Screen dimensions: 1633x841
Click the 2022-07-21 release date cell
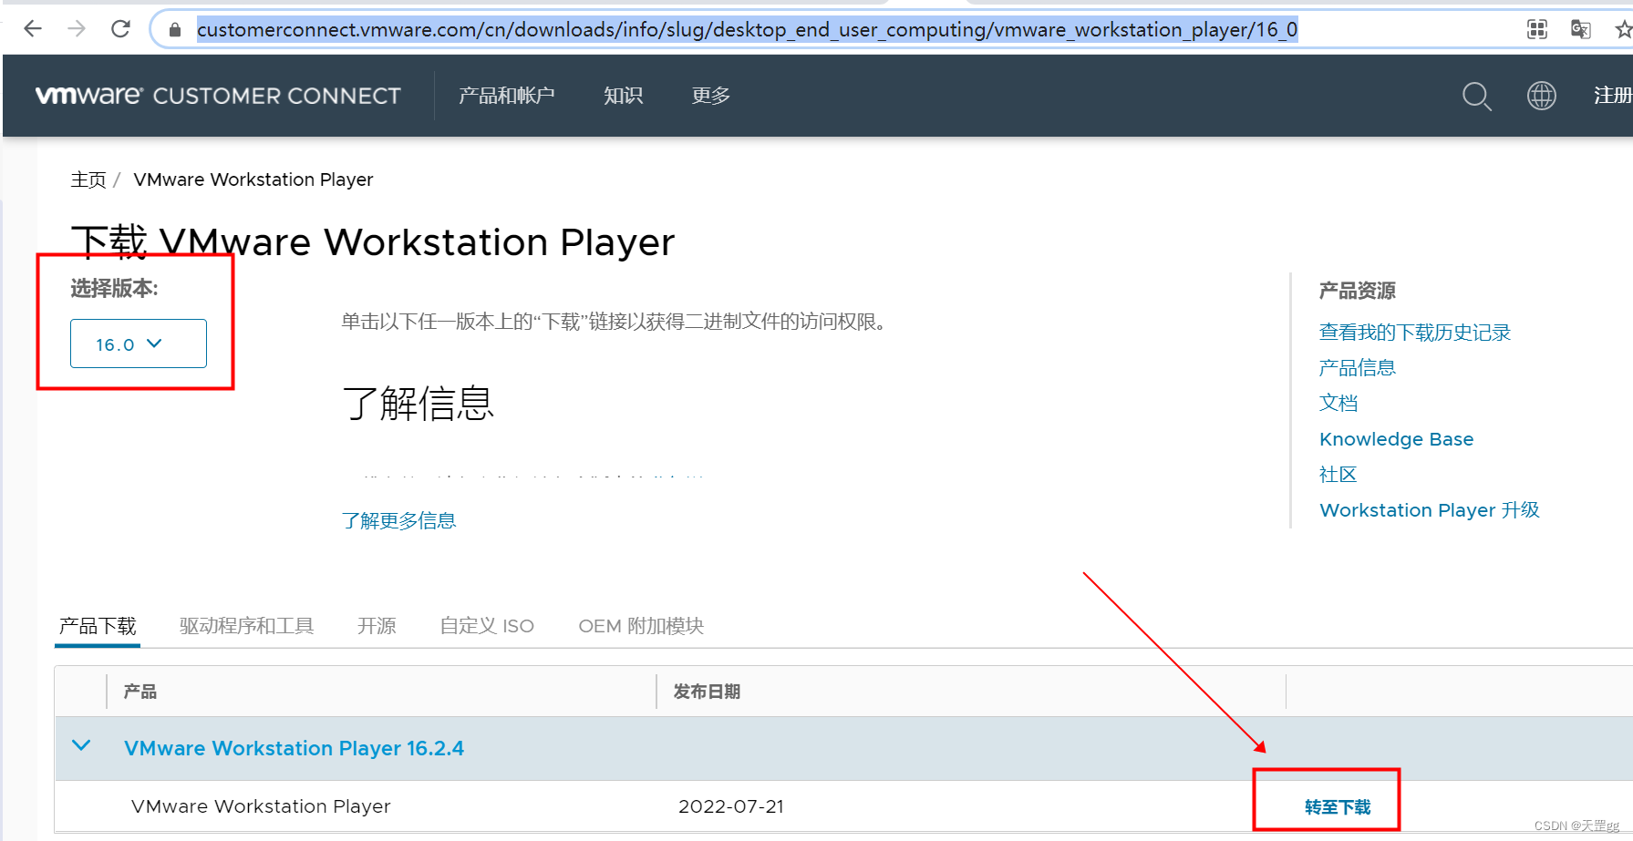[731, 806]
